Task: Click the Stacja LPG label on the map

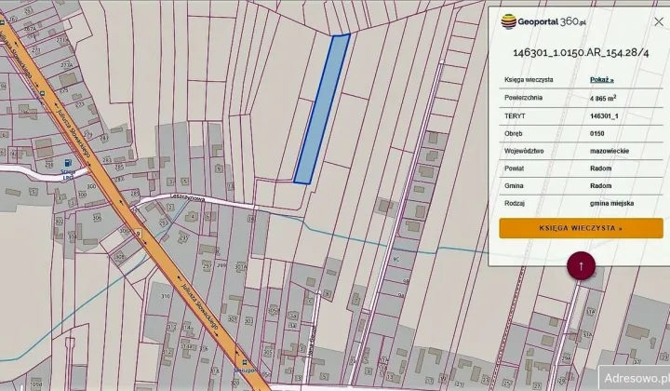Action: (x=68, y=174)
